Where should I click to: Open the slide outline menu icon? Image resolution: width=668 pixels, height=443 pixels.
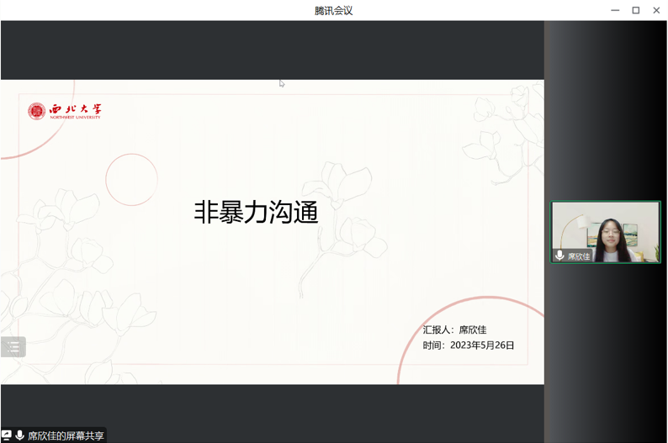(x=13, y=346)
